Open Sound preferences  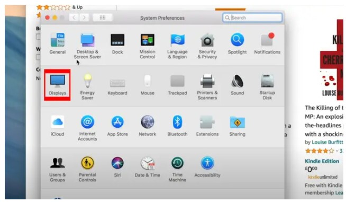tap(237, 85)
